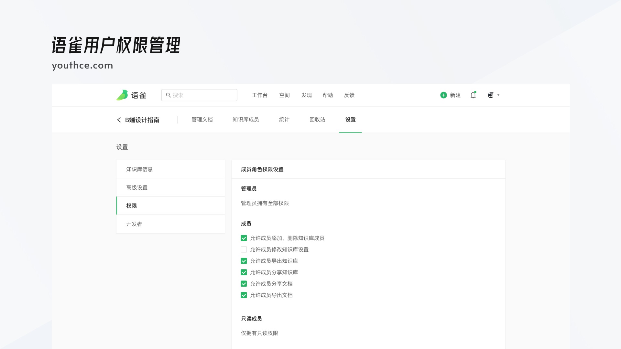This screenshot has height=349, width=621.
Task: Click the search magnifier icon
Action: pos(169,95)
